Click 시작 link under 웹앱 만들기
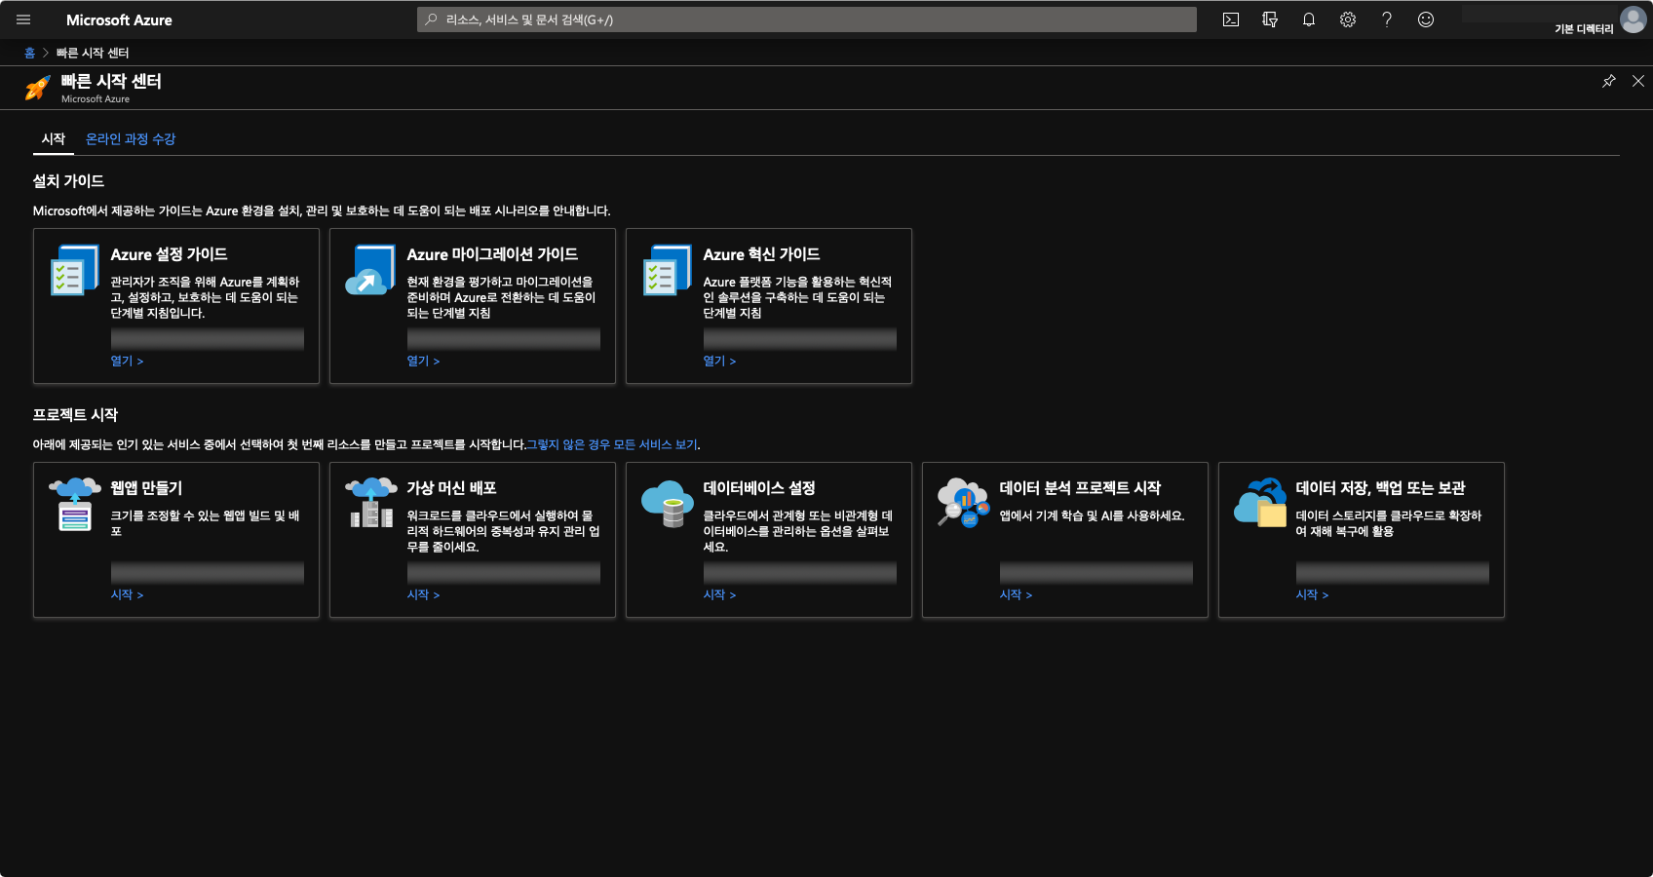 [127, 594]
